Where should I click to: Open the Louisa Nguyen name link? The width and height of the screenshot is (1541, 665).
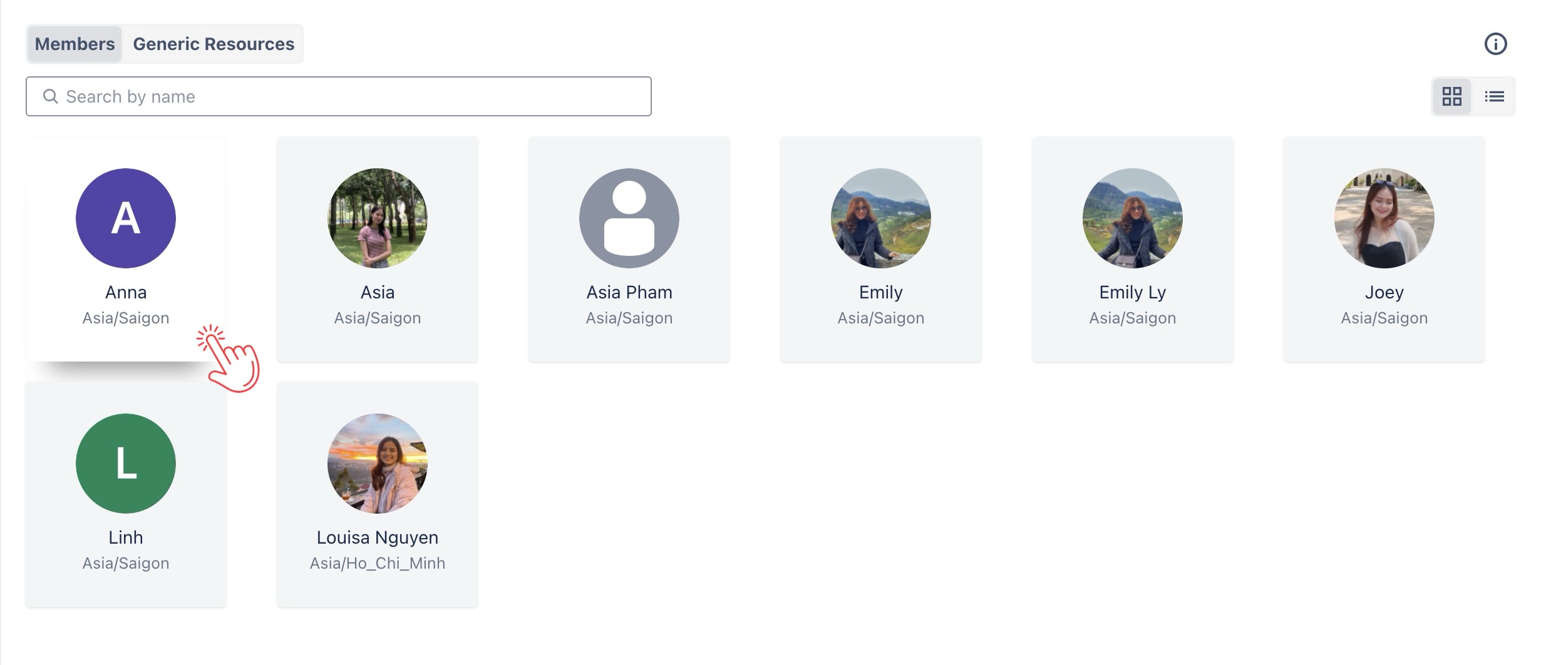pos(378,537)
